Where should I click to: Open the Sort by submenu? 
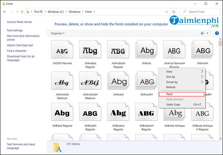click(x=182, y=77)
